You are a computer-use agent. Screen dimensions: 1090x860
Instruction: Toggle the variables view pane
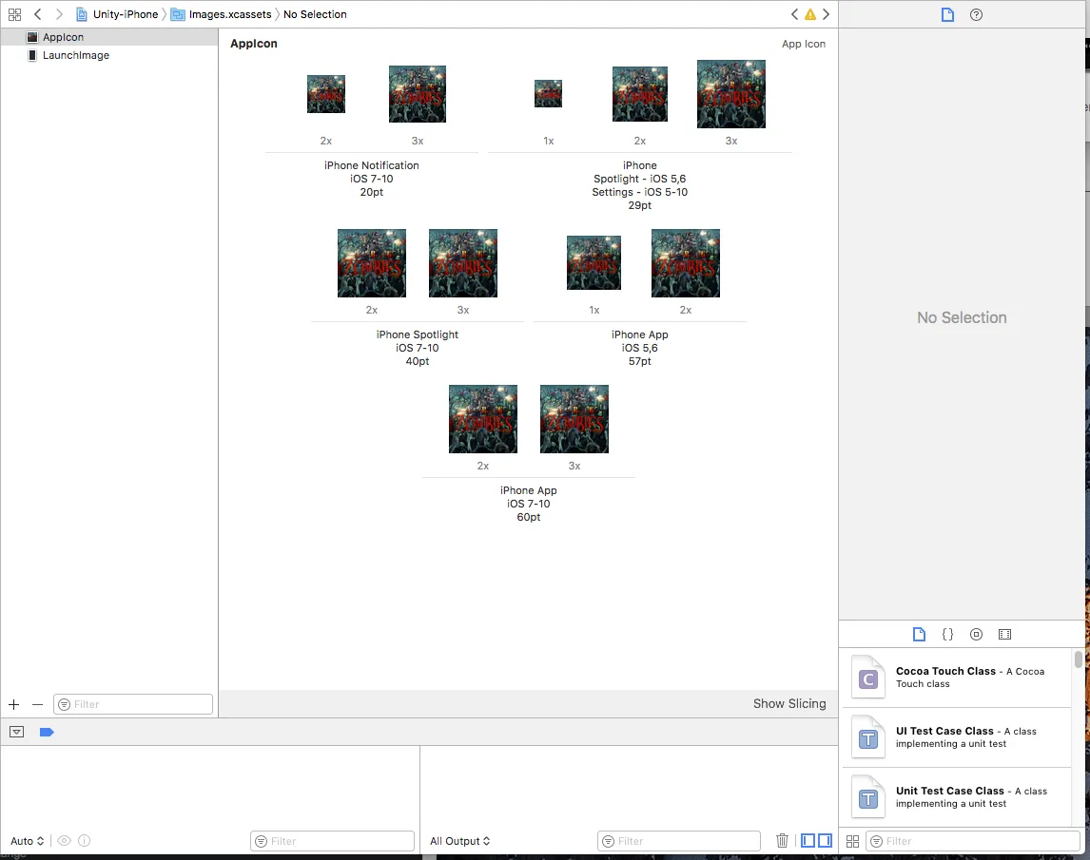(808, 841)
